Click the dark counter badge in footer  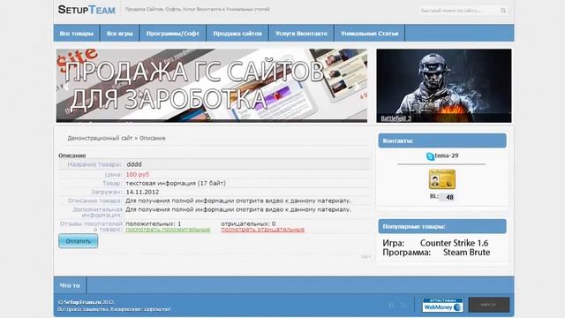coord(488,305)
